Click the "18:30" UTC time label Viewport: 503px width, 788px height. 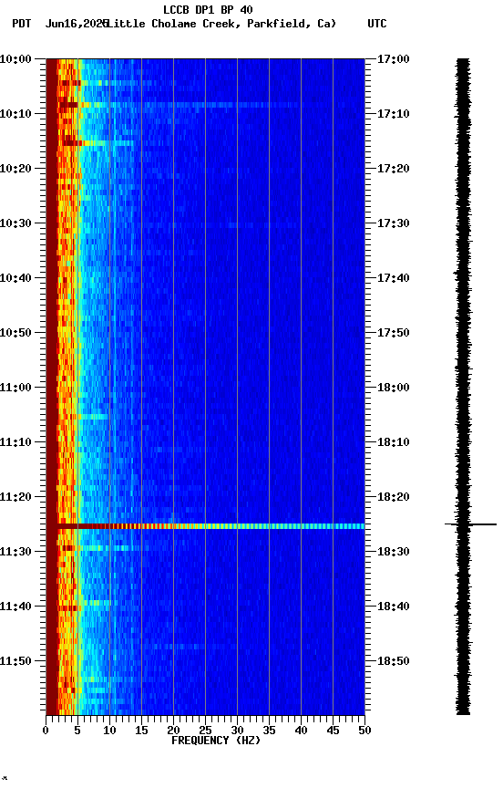tap(393, 552)
